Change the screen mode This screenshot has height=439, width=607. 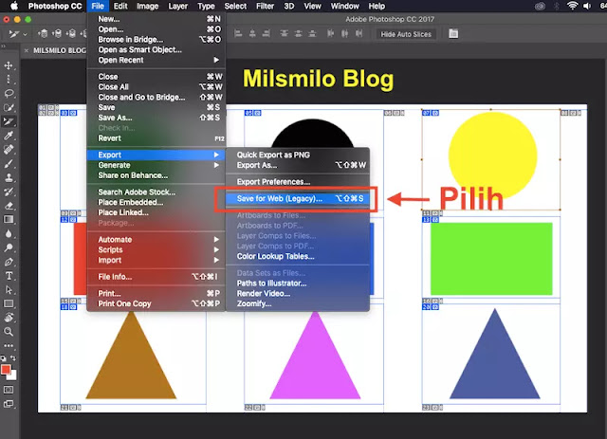(x=9, y=404)
